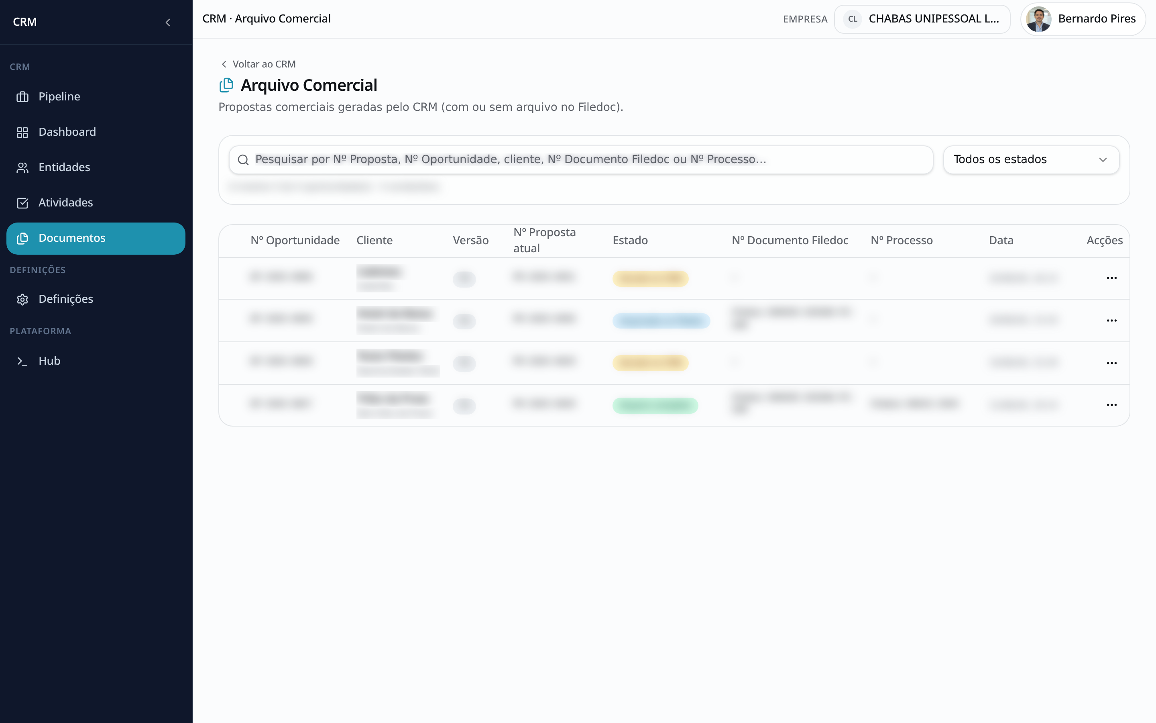
Task: Click the search magnifier icon
Action: pyautogui.click(x=243, y=160)
